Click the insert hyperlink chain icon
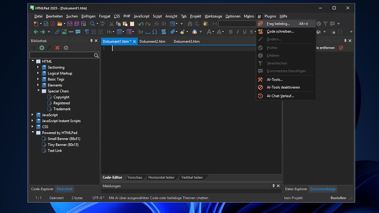379x213 pixels. tap(57, 32)
